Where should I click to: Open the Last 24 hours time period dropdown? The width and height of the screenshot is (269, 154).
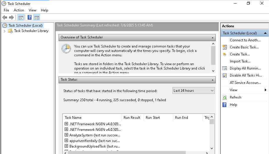tap(194, 91)
